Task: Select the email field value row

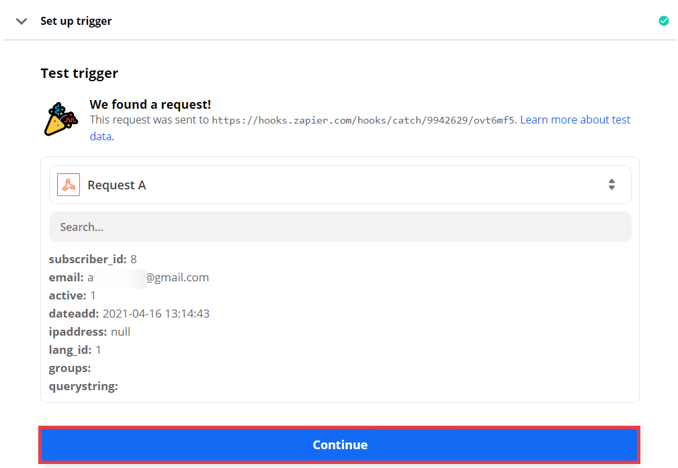Action: point(129,277)
